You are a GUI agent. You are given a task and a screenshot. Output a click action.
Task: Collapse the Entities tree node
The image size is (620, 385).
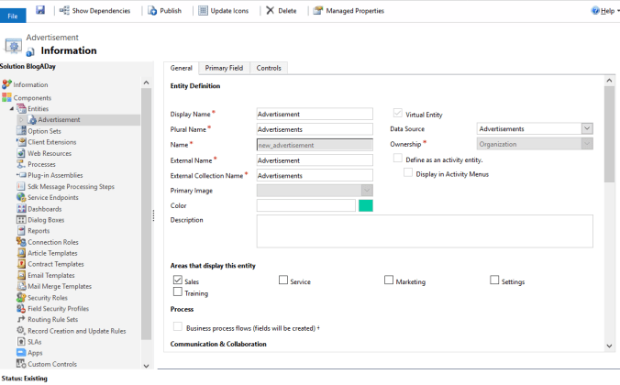12,109
